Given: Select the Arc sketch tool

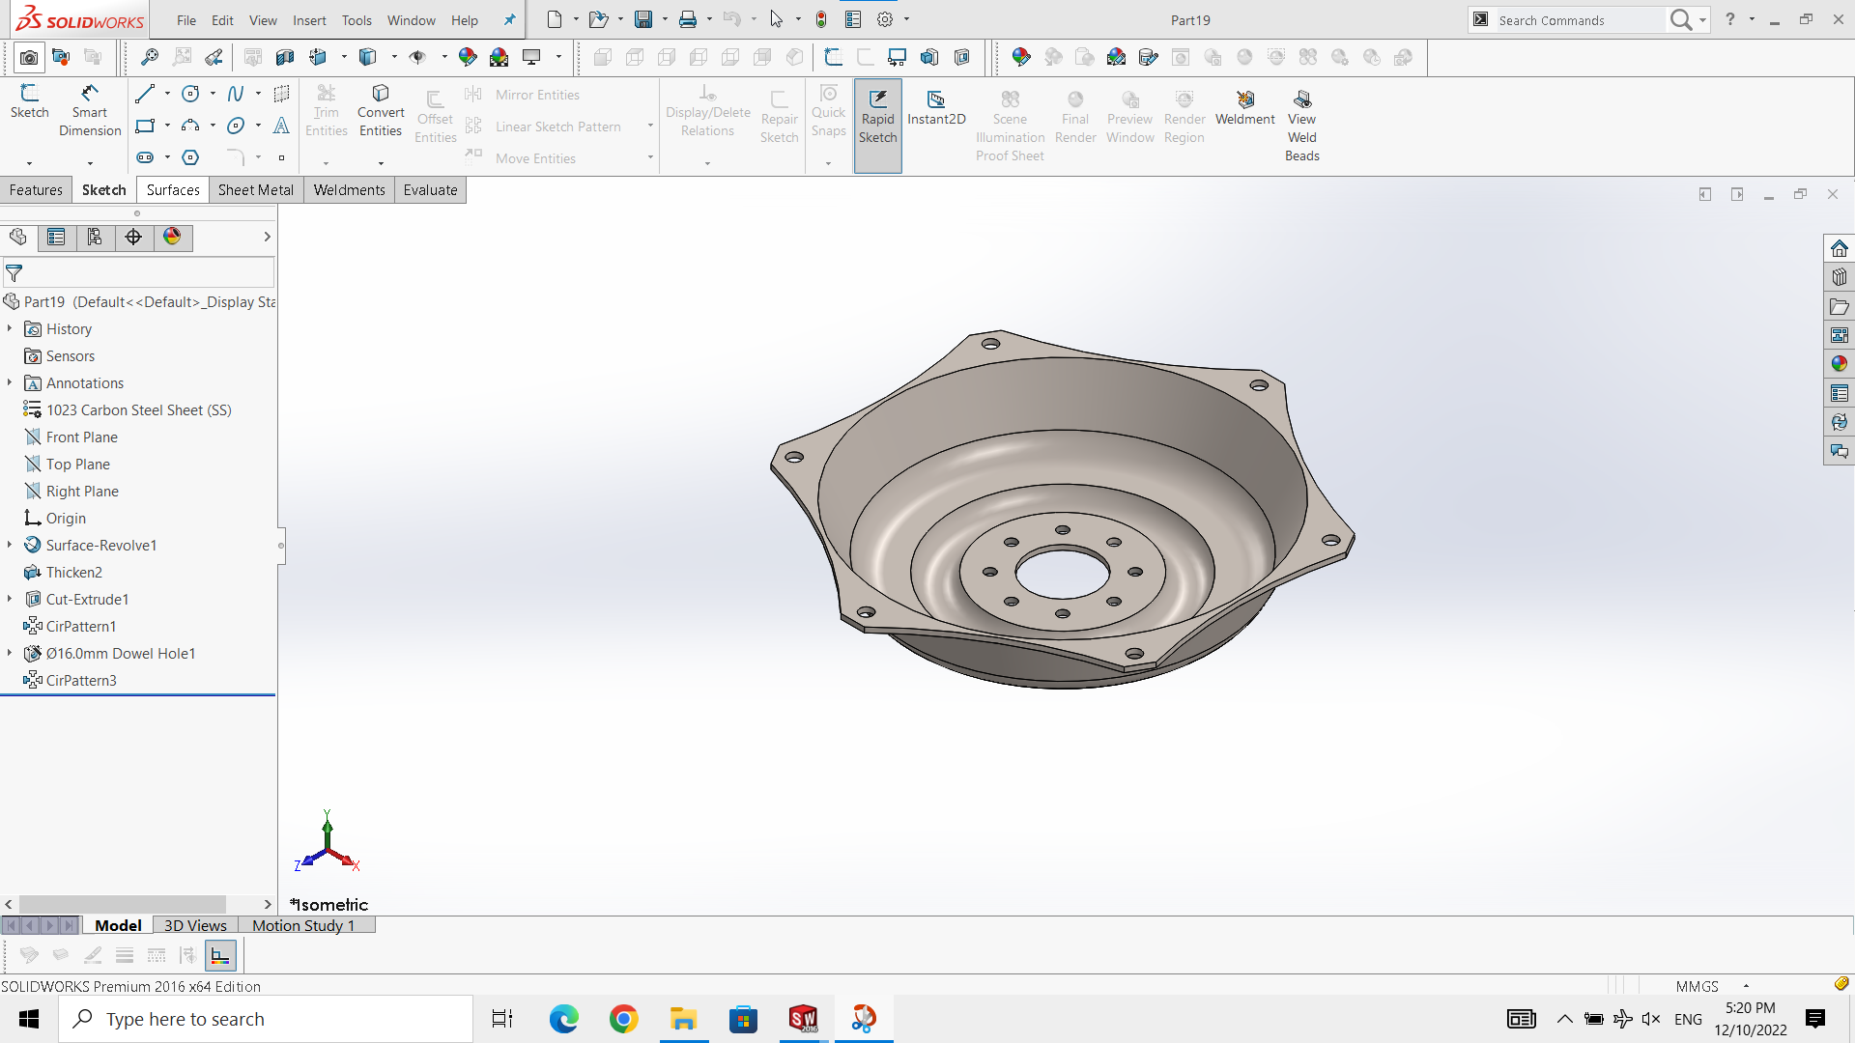Looking at the screenshot, I should pyautogui.click(x=190, y=126).
